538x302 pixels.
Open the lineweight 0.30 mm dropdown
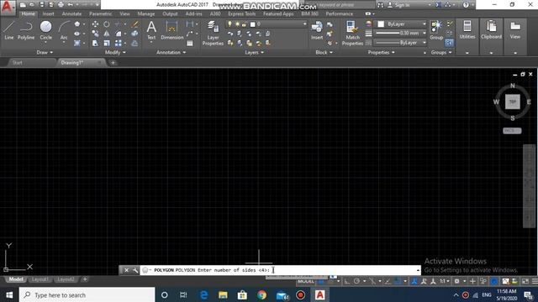400,34
